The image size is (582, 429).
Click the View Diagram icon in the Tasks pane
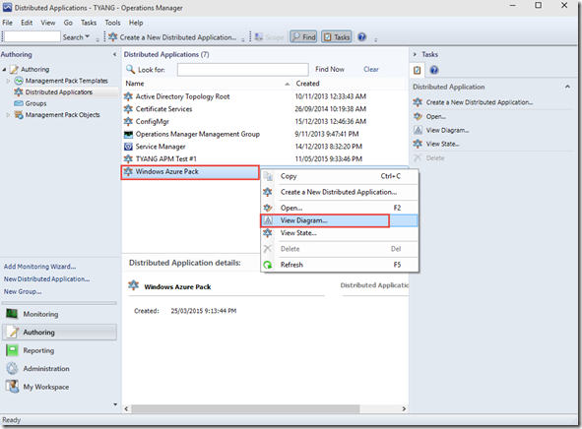[x=418, y=130]
